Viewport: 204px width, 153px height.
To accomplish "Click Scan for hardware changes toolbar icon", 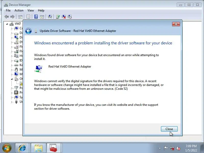I will (50, 17).
